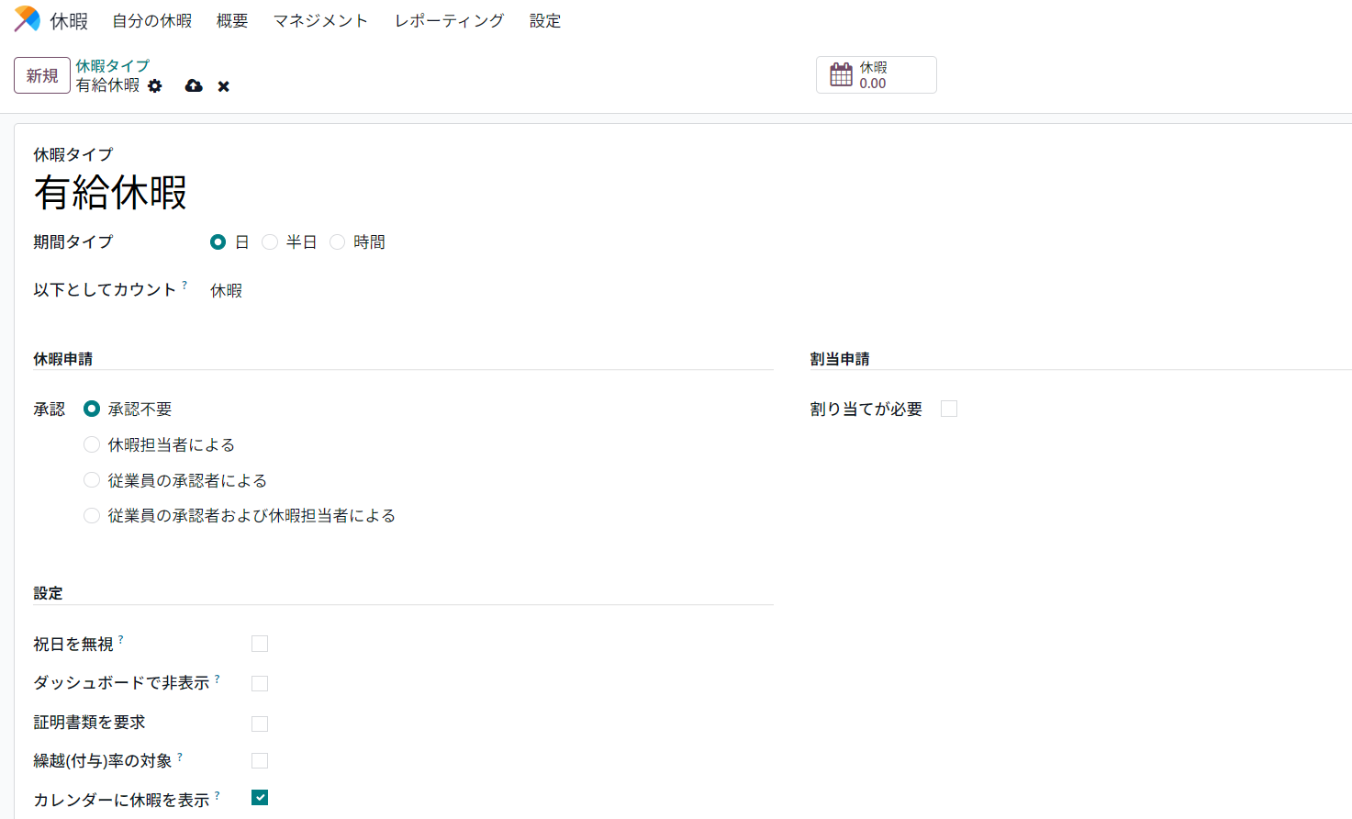Discard changes with the X icon

click(x=223, y=86)
